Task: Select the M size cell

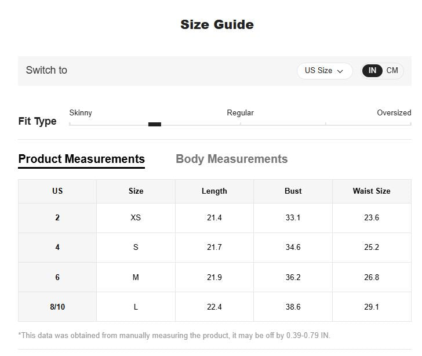Action: 136,277
